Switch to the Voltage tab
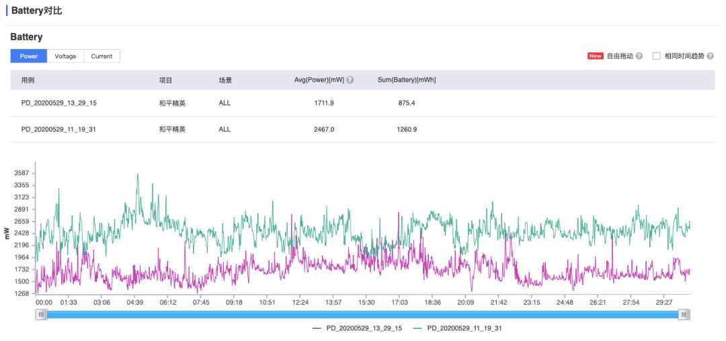 [x=65, y=56]
